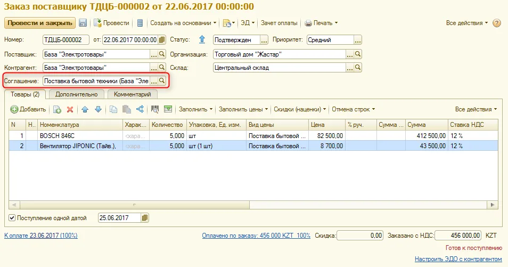Viewport: 508px width, 267px height.
Task: Click the save (floppy disk) icon
Action: (83, 23)
